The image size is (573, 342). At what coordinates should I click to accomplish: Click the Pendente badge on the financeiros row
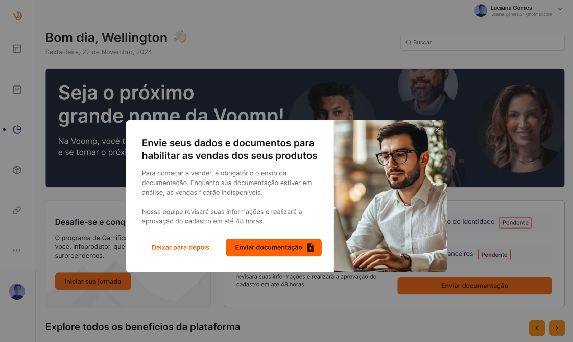(494, 255)
